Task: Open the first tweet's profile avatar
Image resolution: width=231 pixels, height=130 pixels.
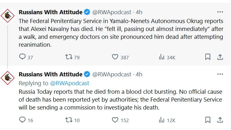Action: click(8, 16)
